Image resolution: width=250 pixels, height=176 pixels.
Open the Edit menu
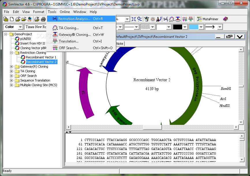click(x=16, y=12)
